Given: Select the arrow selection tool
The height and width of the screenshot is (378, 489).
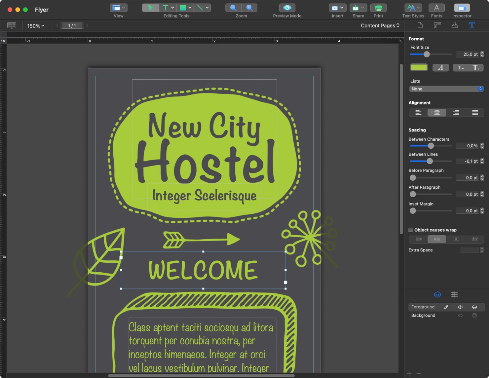Looking at the screenshot, I should (x=151, y=8).
